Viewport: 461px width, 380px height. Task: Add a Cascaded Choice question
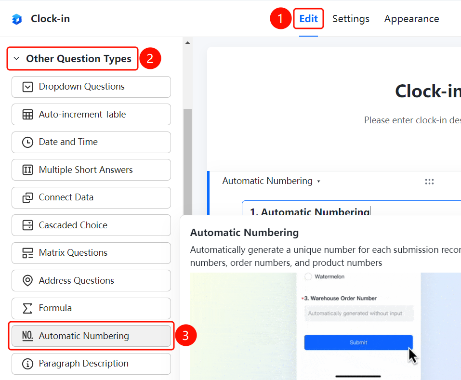(91, 225)
